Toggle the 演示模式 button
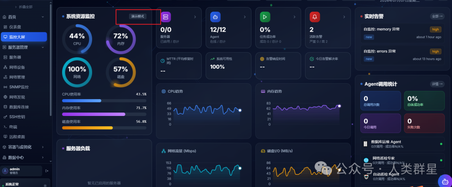The height and width of the screenshot is (187, 452). (x=138, y=16)
